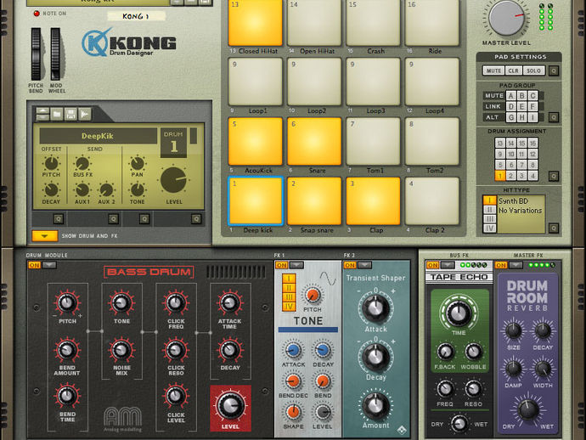Open Drum Module type dropdown

coord(49,265)
